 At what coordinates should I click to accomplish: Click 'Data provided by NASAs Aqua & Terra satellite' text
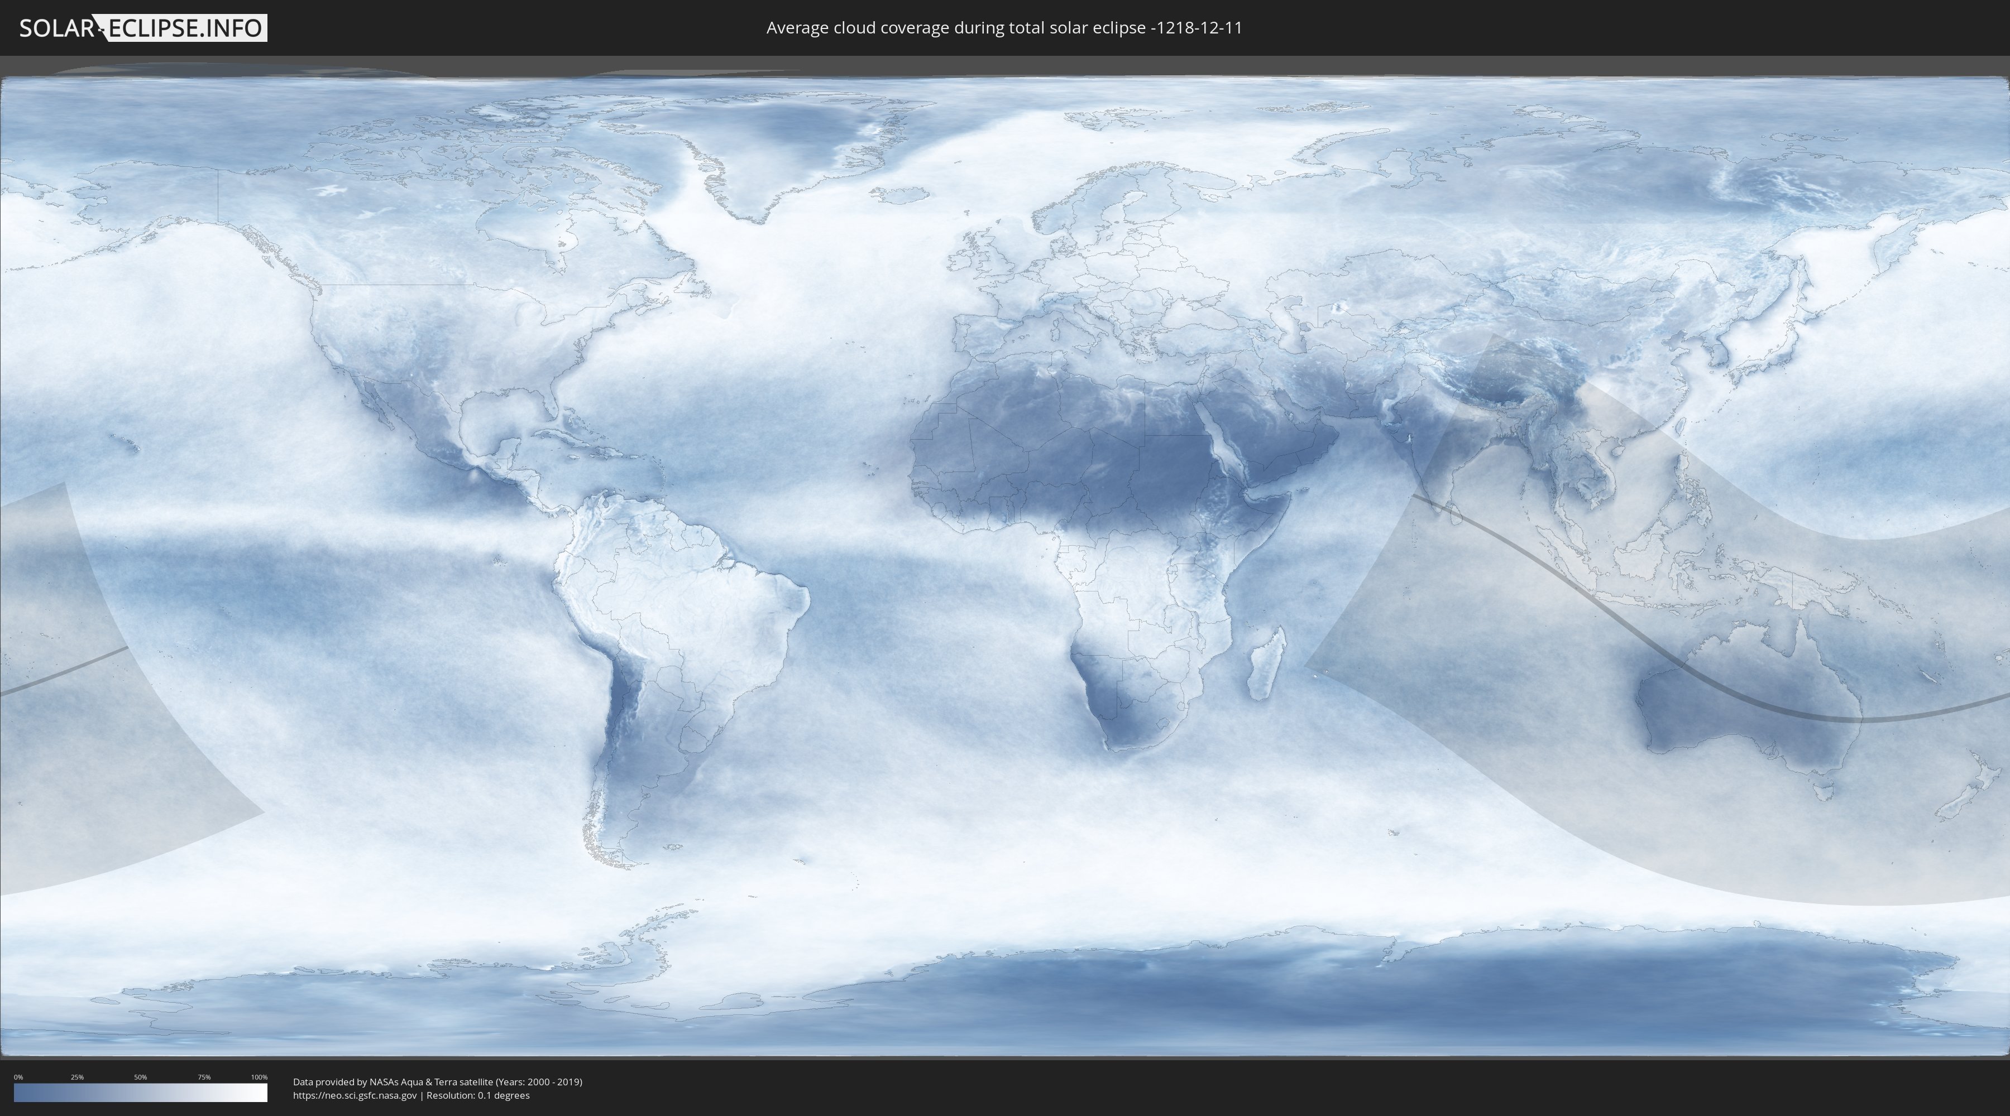(393, 1082)
